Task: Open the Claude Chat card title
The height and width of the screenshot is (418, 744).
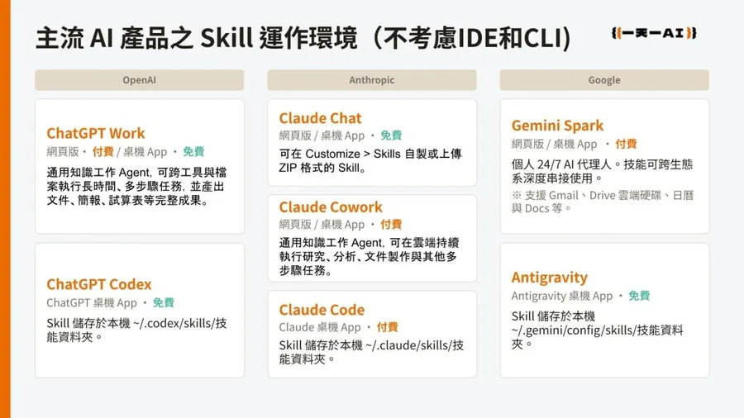Action: [320, 118]
